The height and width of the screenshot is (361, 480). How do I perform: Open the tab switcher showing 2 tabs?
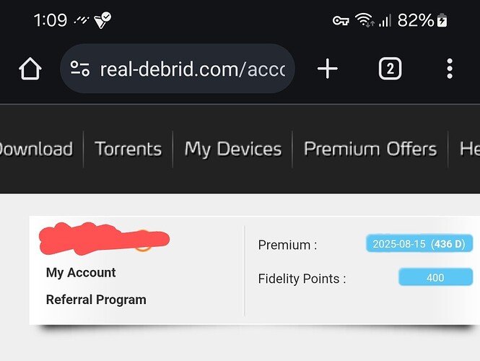point(390,69)
